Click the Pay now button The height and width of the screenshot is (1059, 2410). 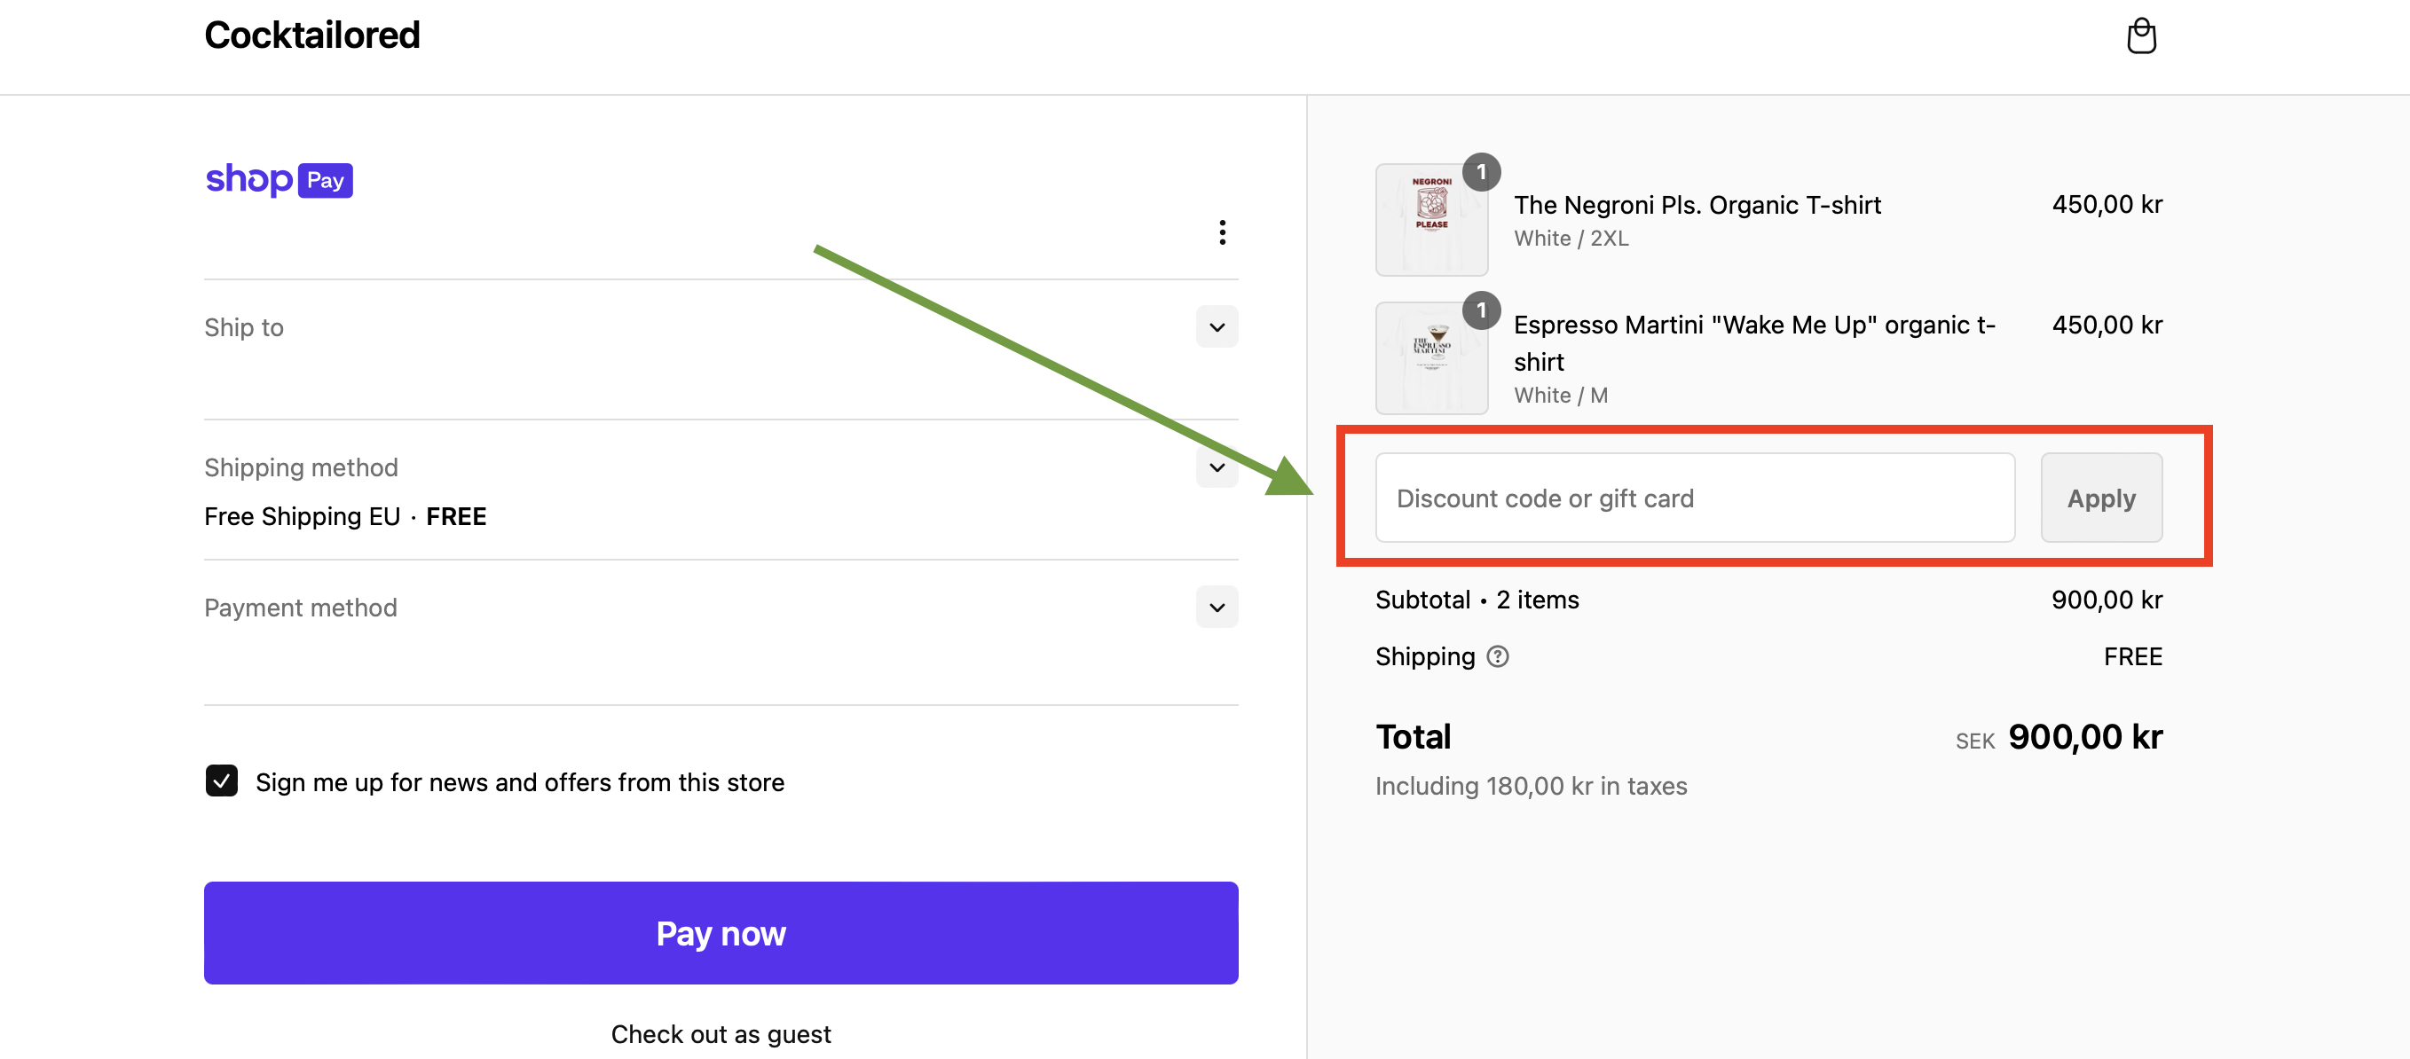720,931
